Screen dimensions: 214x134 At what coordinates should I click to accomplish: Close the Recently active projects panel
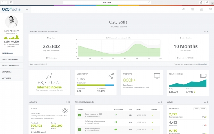(162, 102)
